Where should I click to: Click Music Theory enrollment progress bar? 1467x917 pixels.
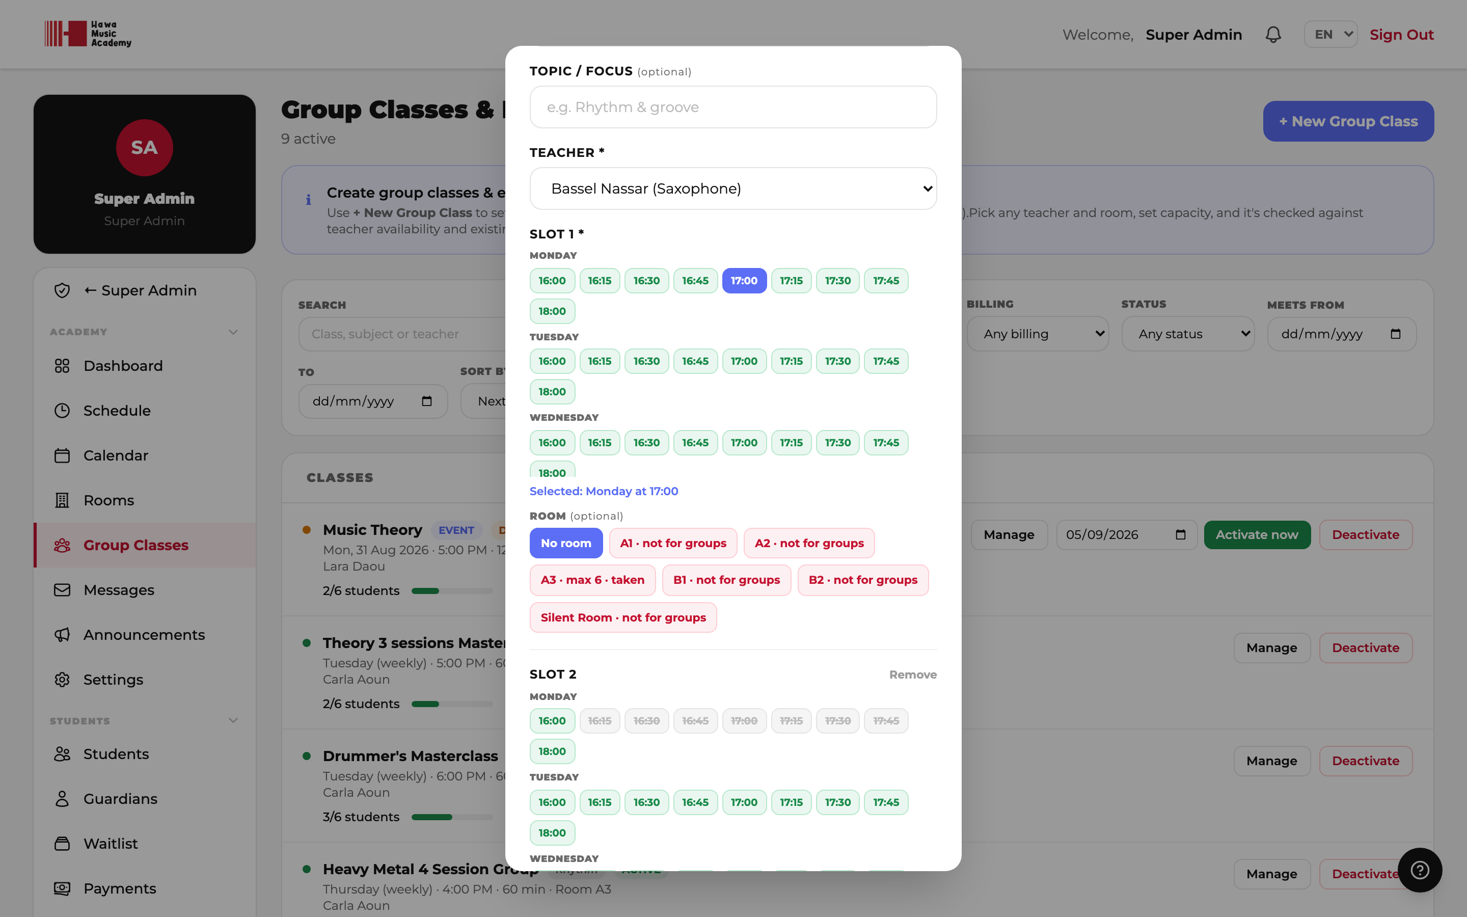click(452, 591)
